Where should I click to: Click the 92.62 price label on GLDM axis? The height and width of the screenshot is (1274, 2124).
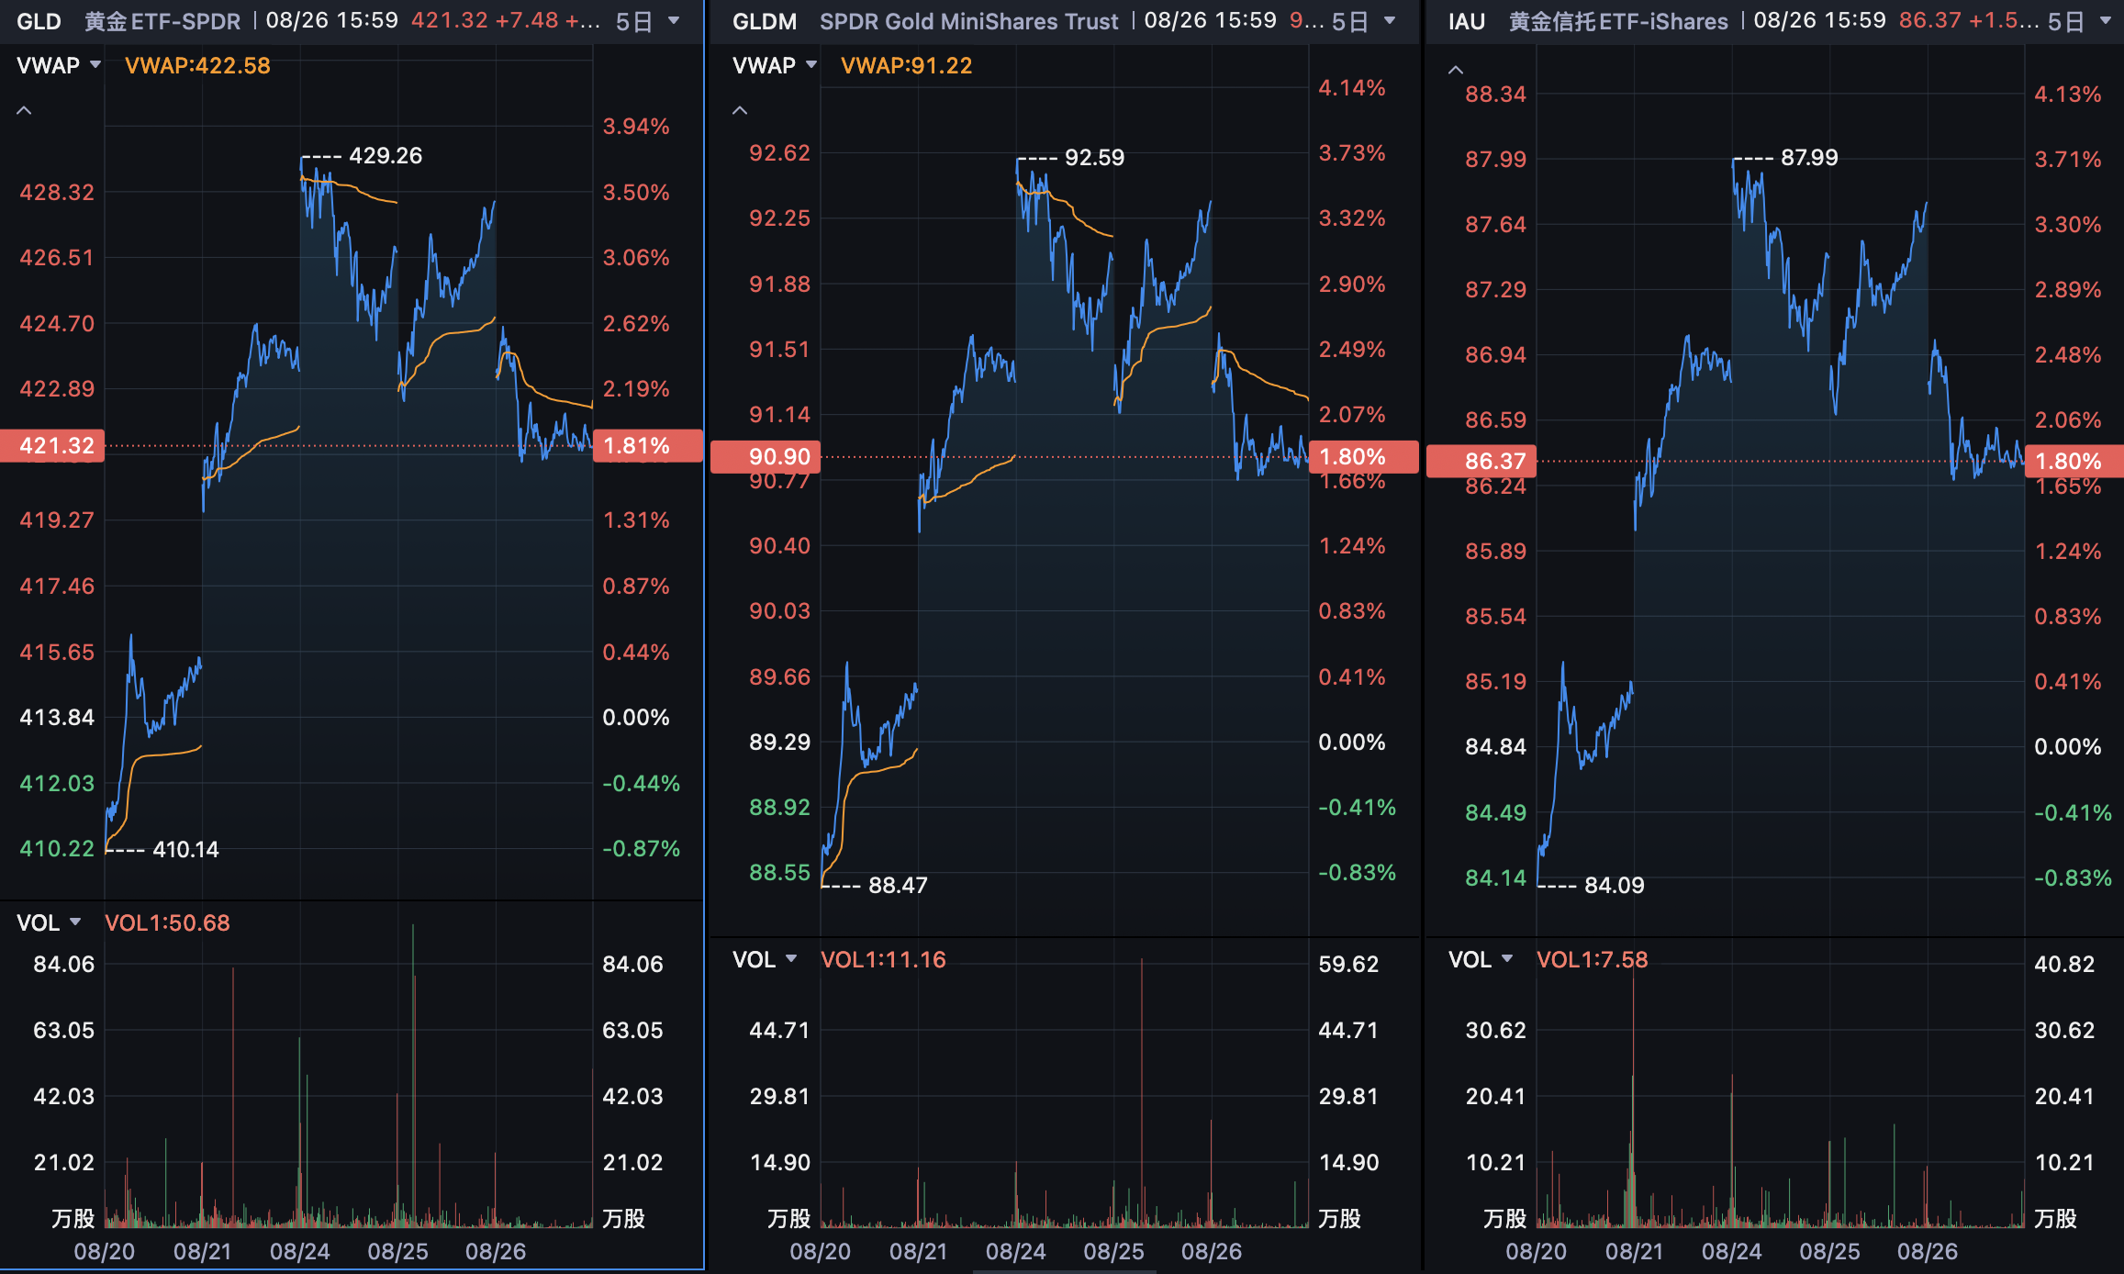coord(779,152)
